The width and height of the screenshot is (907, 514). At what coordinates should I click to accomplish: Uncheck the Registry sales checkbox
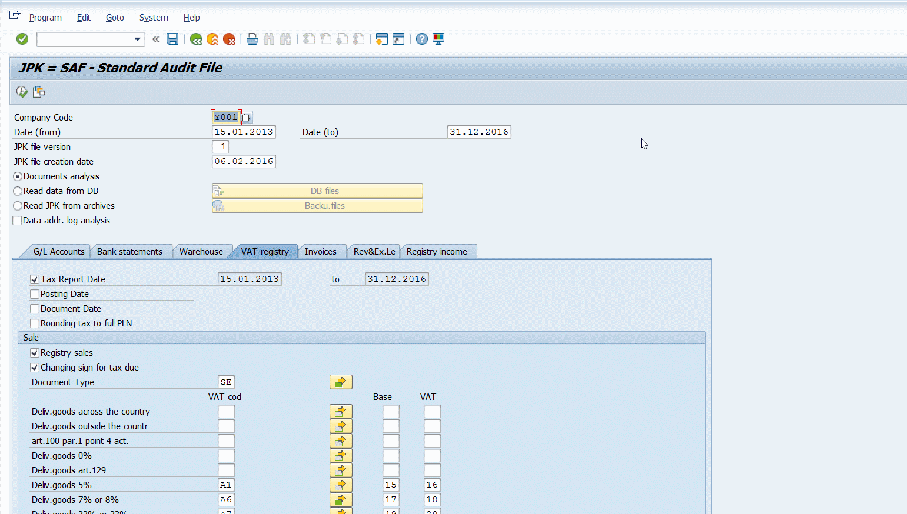35,353
